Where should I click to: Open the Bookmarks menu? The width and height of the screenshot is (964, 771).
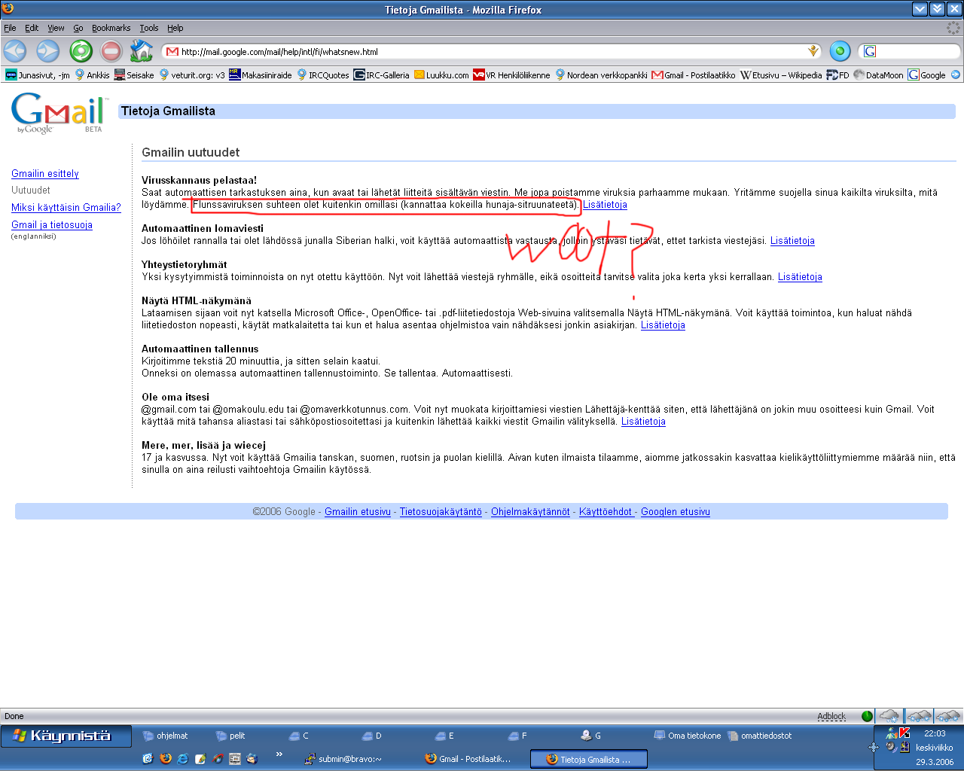point(111,28)
